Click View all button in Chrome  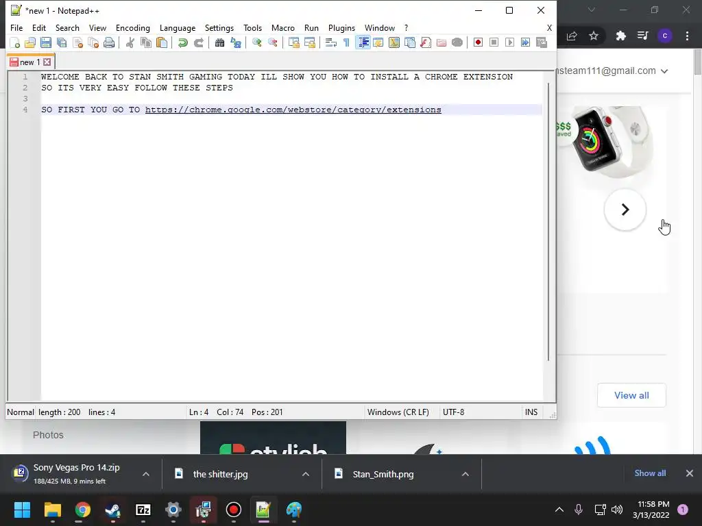(631, 395)
